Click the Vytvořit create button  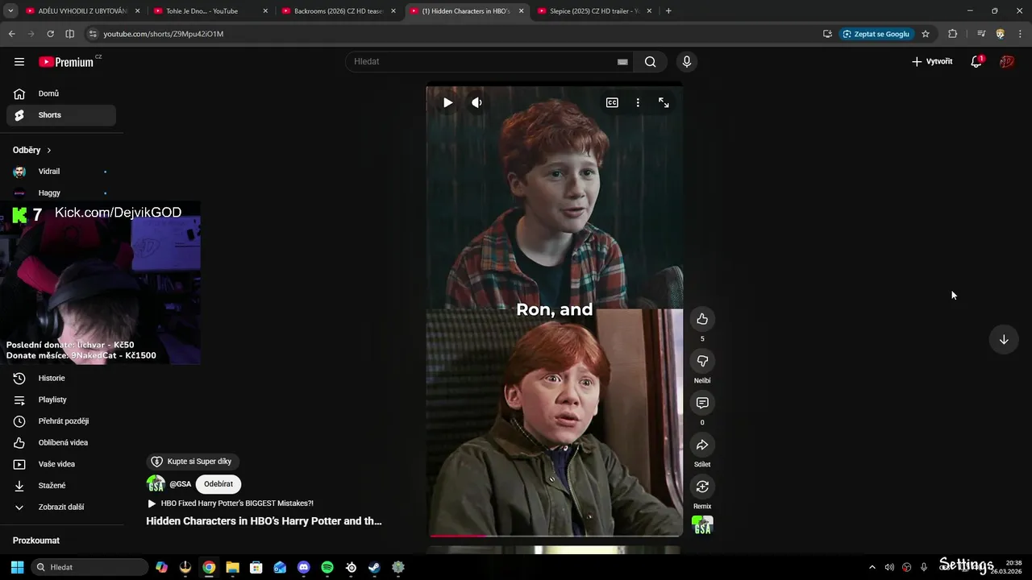pos(932,62)
